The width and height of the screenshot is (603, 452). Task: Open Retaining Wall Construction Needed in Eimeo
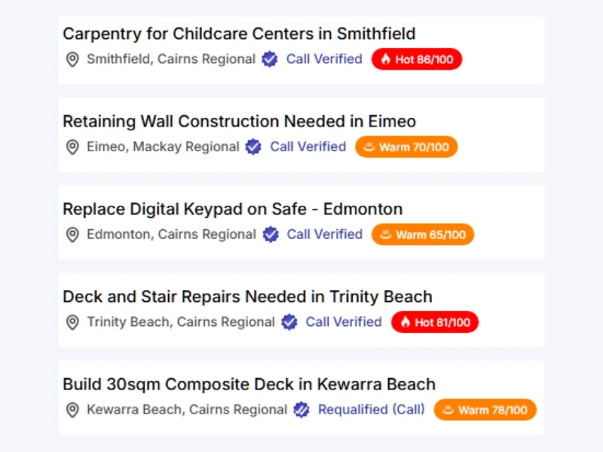239,121
